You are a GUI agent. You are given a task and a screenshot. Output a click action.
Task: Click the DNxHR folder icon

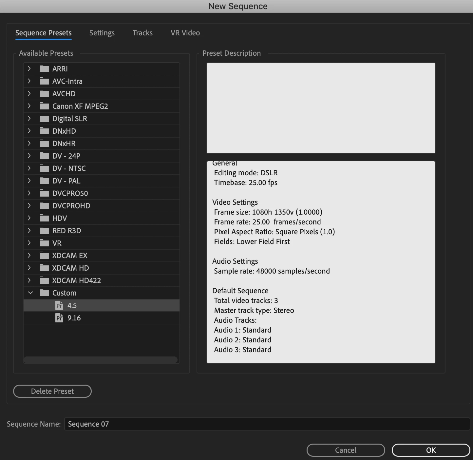(x=44, y=144)
